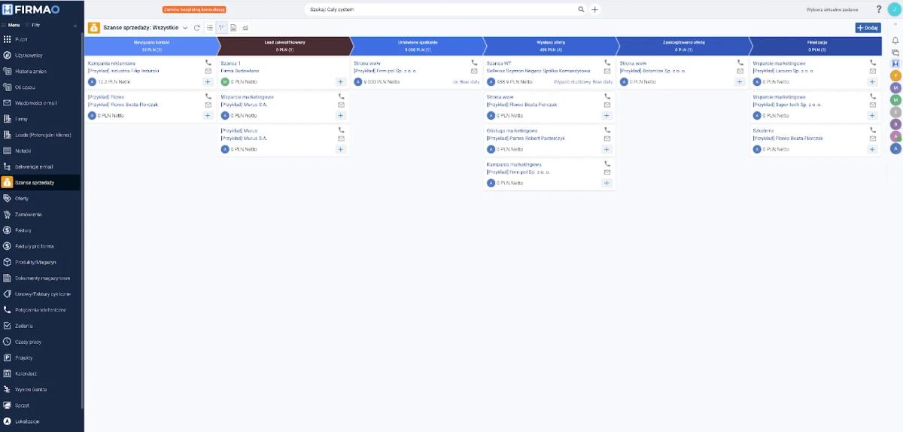This screenshot has width=903, height=432.
Task: Open Wykres Gantta in sidebar
Action: click(x=41, y=389)
